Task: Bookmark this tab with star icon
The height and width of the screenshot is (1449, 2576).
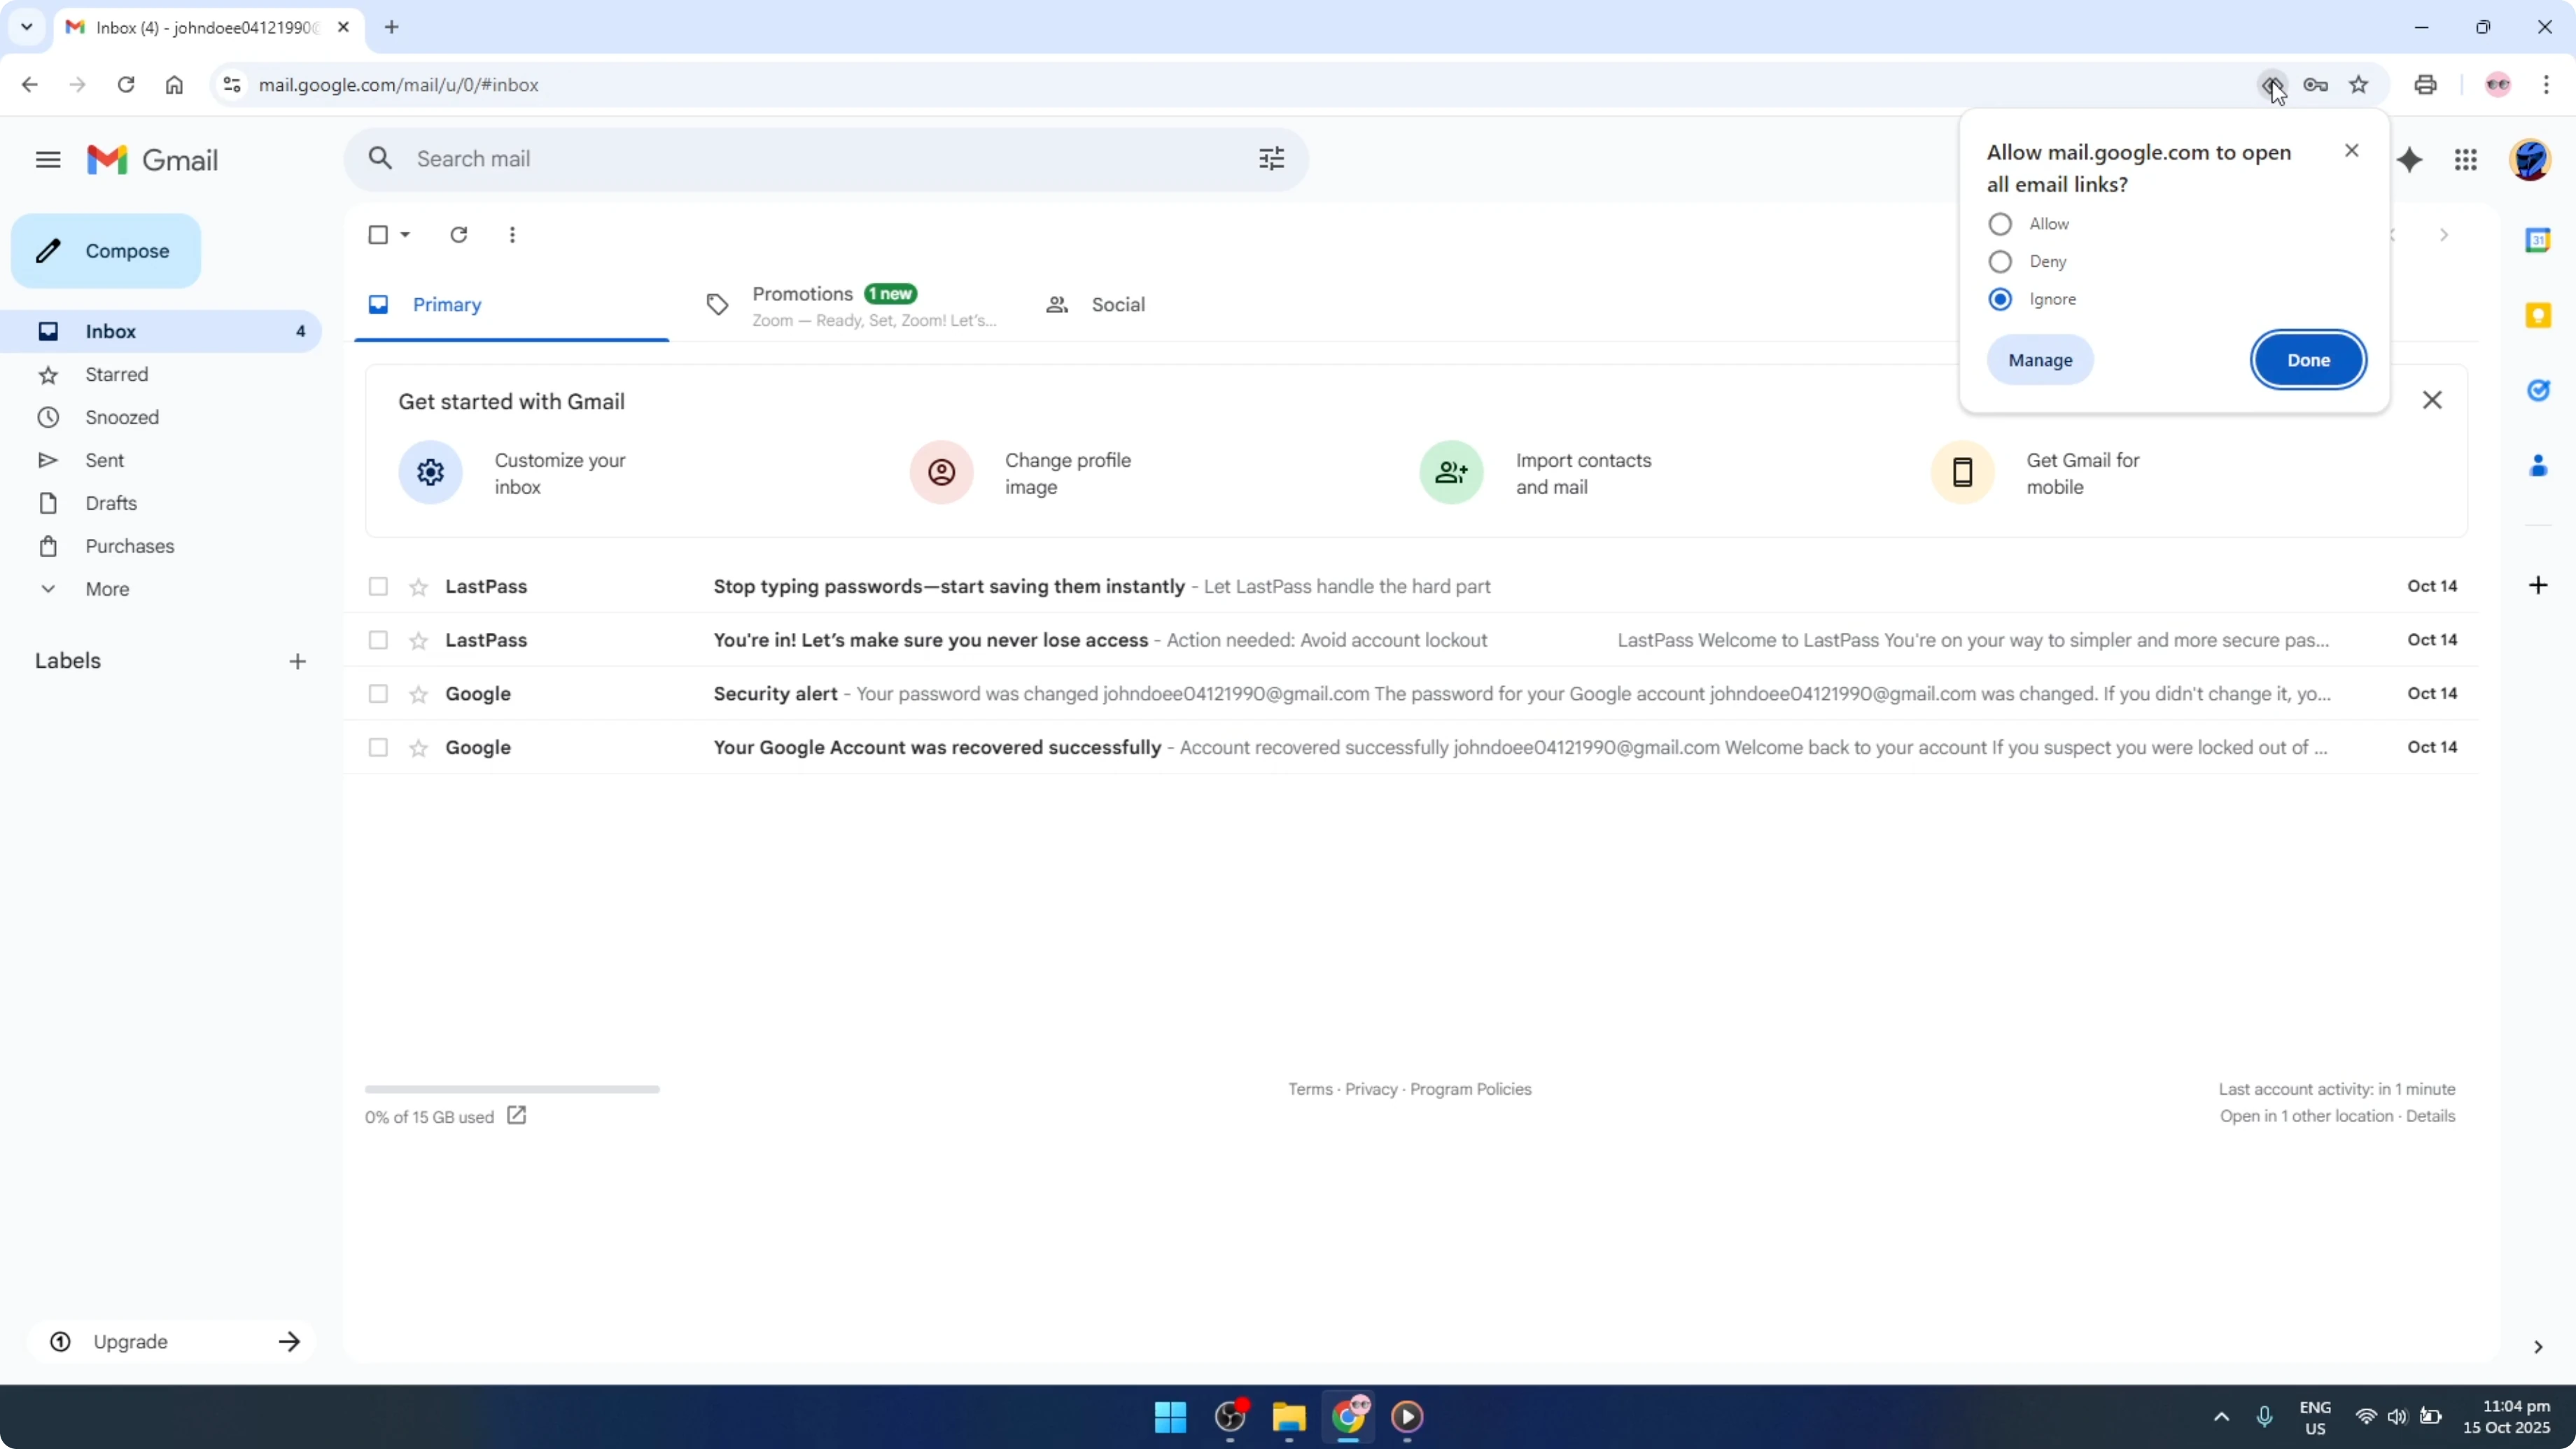Action: click(2359, 85)
